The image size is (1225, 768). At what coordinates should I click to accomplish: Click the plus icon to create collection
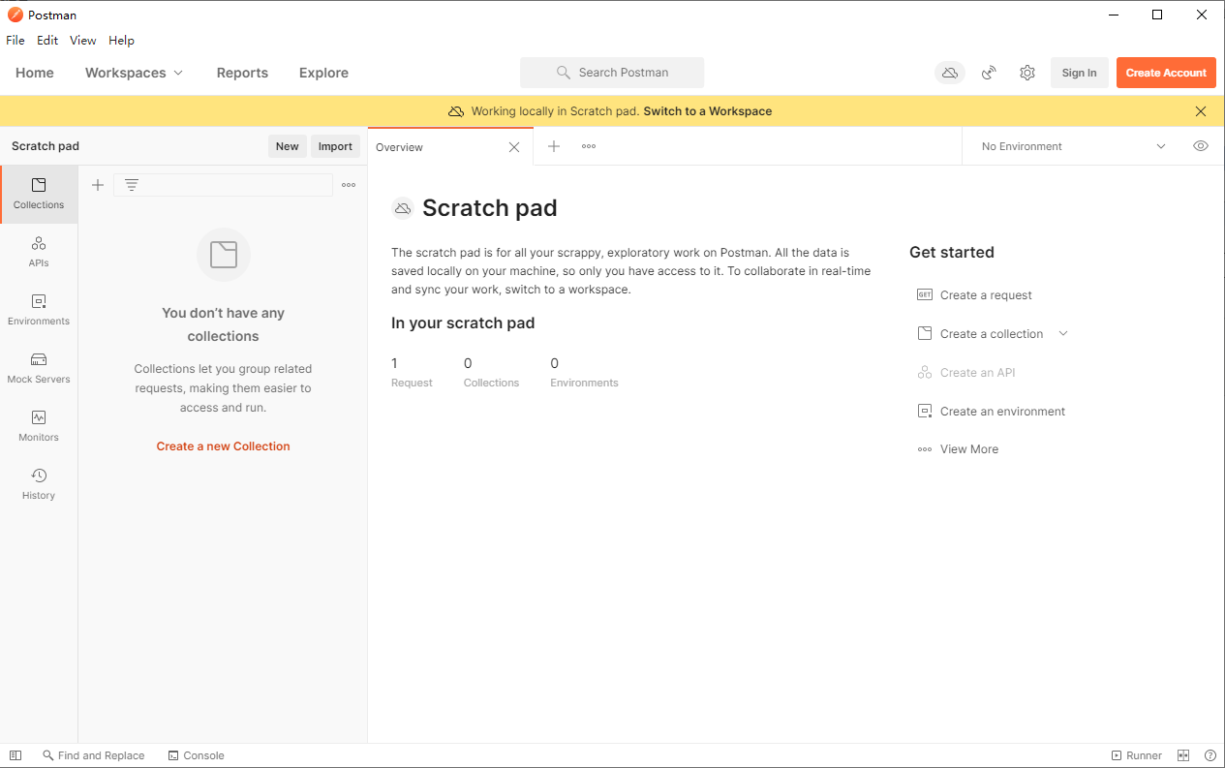click(x=98, y=185)
